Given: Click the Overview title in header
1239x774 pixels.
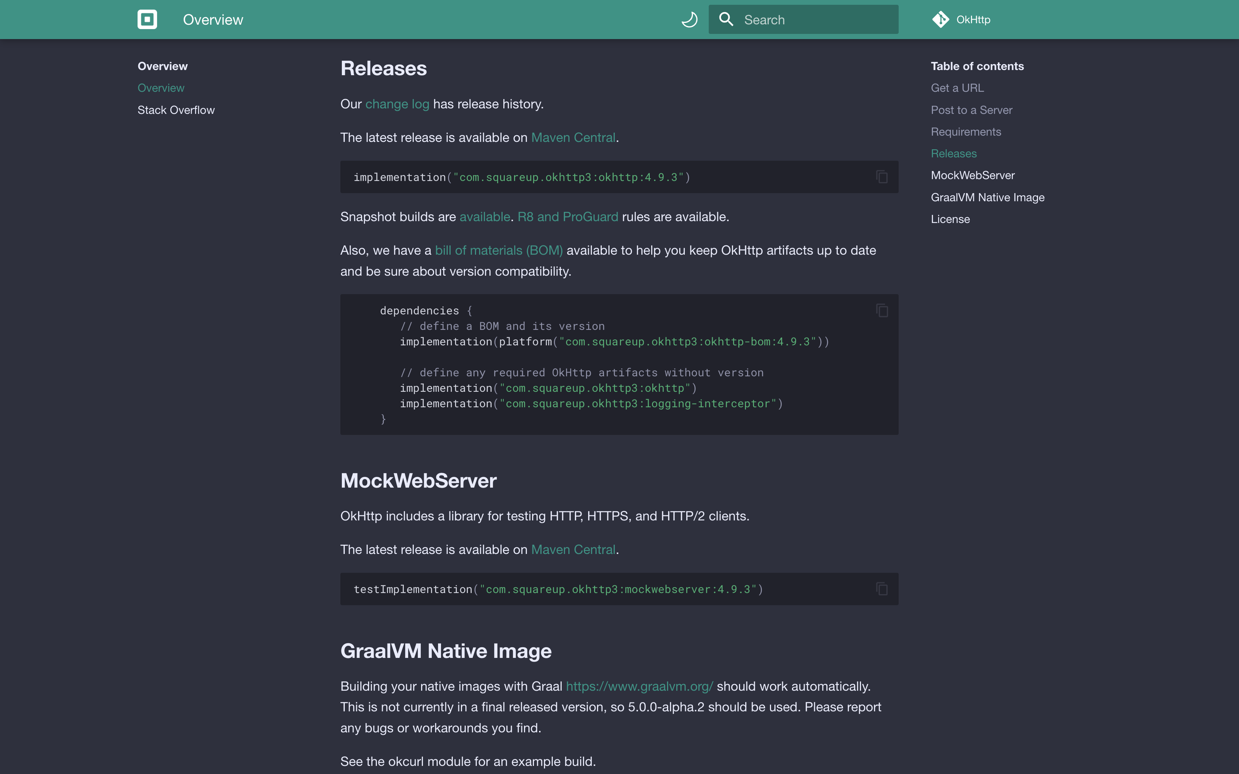Looking at the screenshot, I should pos(213,20).
